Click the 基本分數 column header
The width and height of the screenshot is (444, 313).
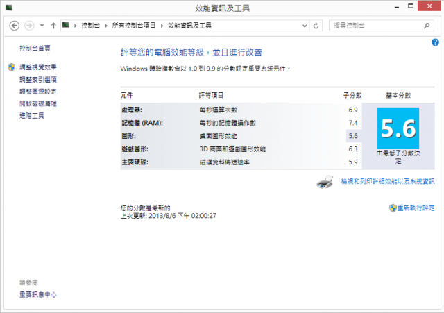[398, 95]
